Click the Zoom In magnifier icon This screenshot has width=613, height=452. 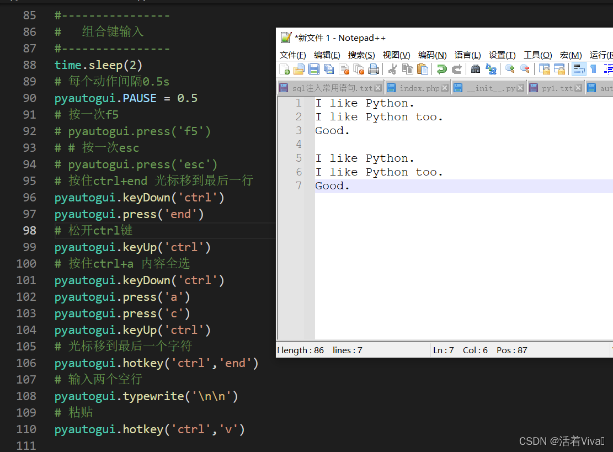[x=510, y=69]
